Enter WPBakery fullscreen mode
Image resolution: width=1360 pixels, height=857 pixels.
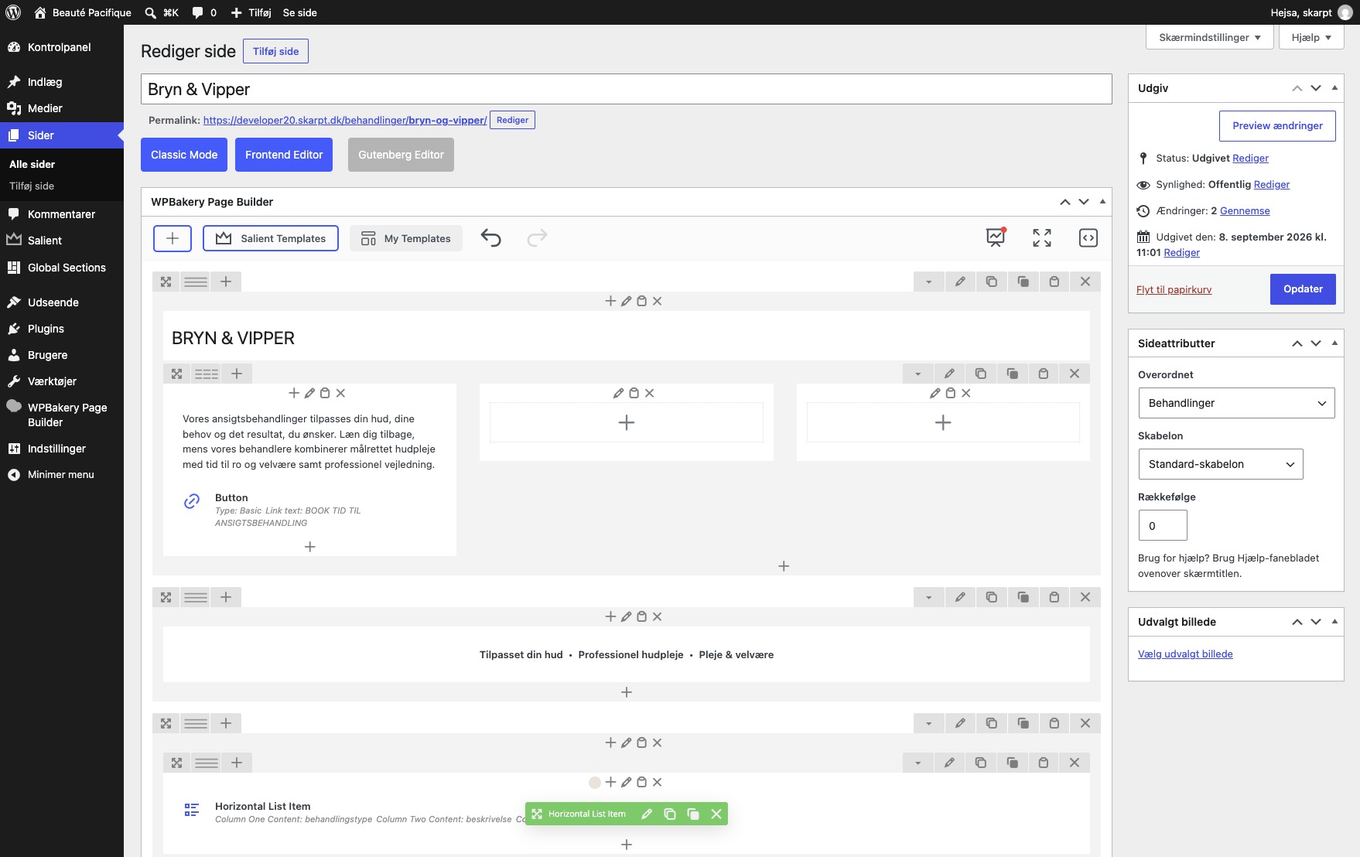pos(1042,238)
